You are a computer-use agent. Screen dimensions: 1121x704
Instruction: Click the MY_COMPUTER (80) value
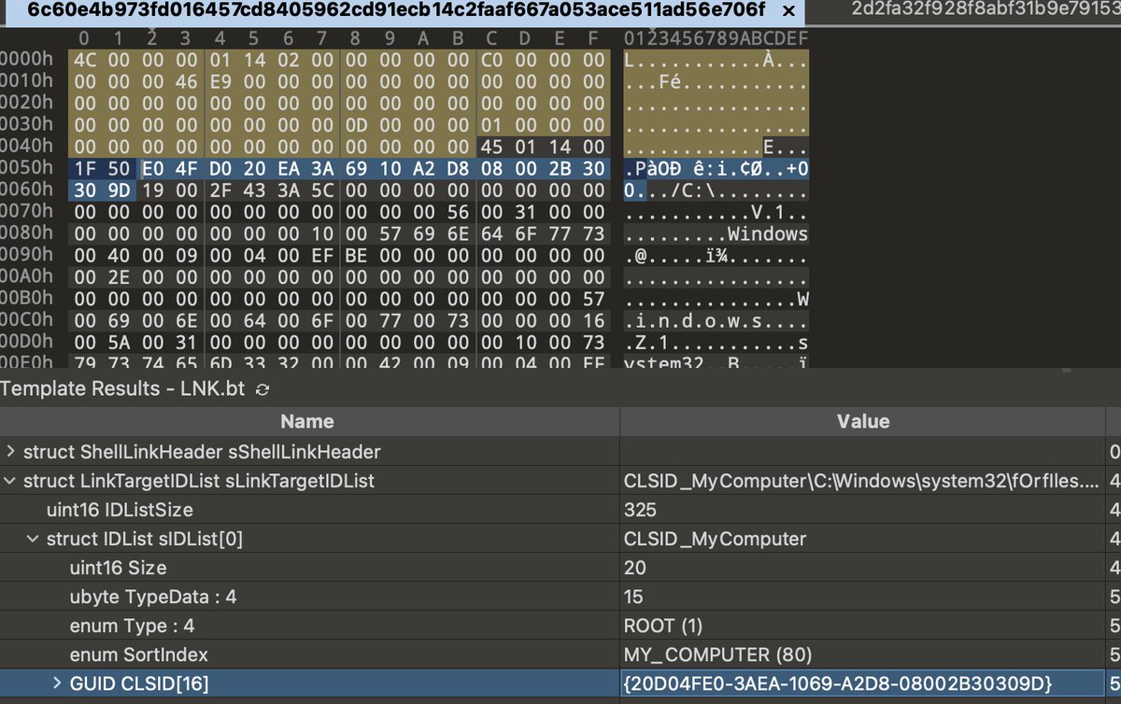[x=717, y=655]
